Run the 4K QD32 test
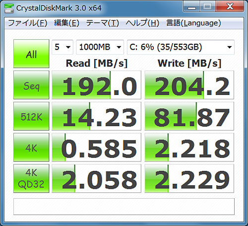The image size is (248, 226). [31, 178]
